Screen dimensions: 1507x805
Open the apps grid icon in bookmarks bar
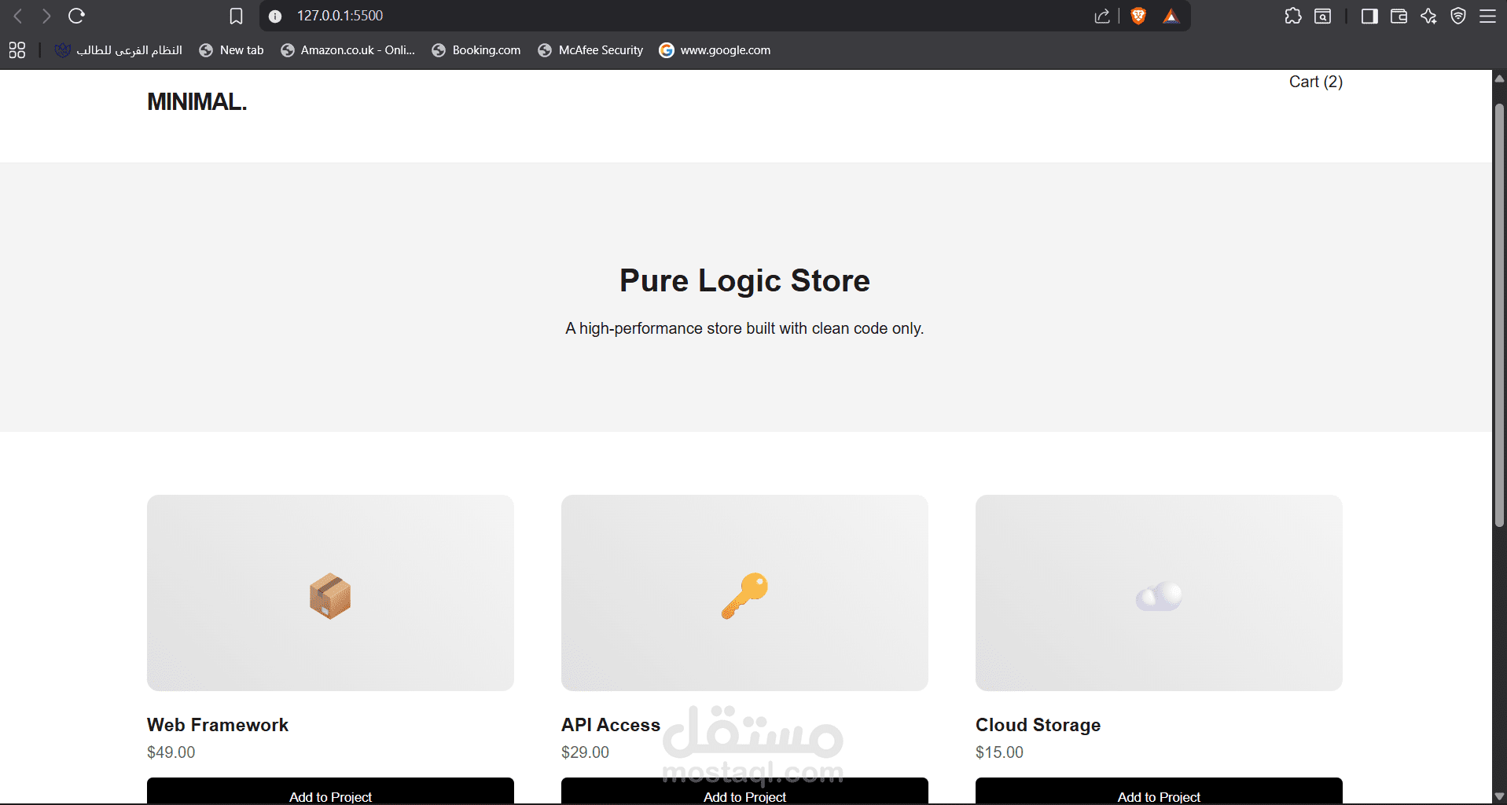17,50
